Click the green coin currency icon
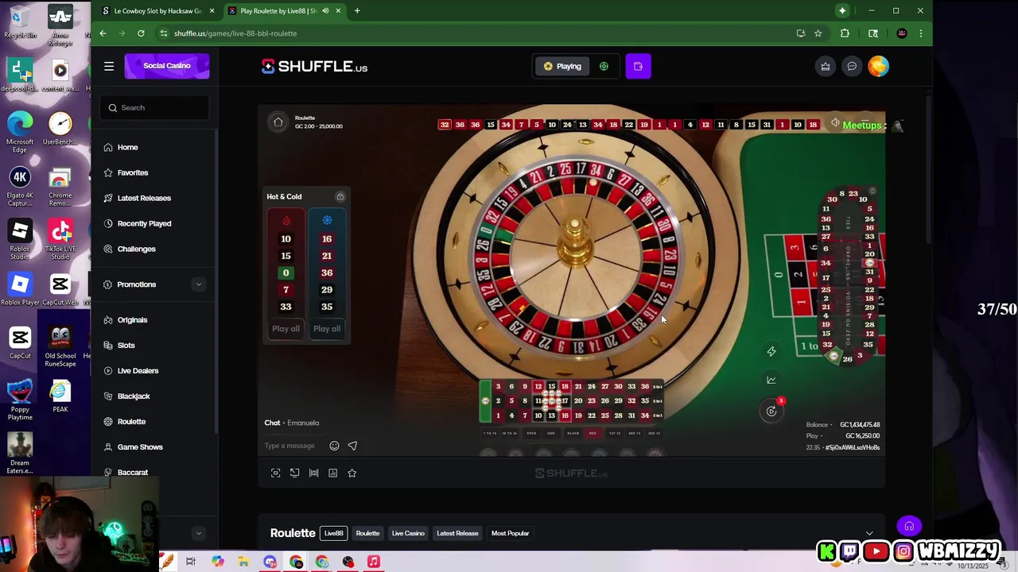The image size is (1018, 572). (x=604, y=66)
